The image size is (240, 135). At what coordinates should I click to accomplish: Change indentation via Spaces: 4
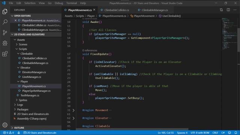pos(182,133)
